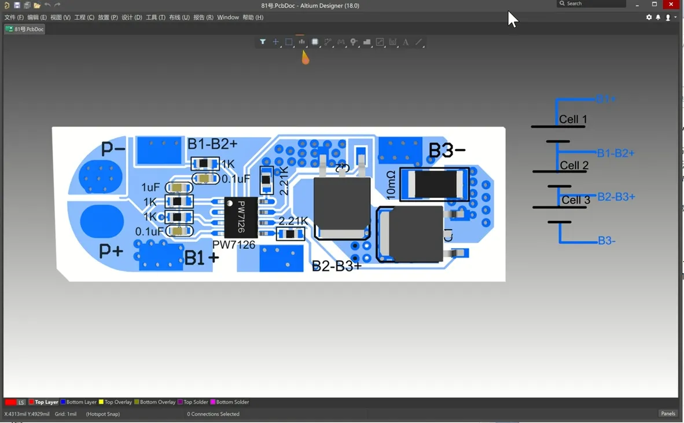Undo the last action
Viewport: 684px width, 423px height.
coord(47,5)
